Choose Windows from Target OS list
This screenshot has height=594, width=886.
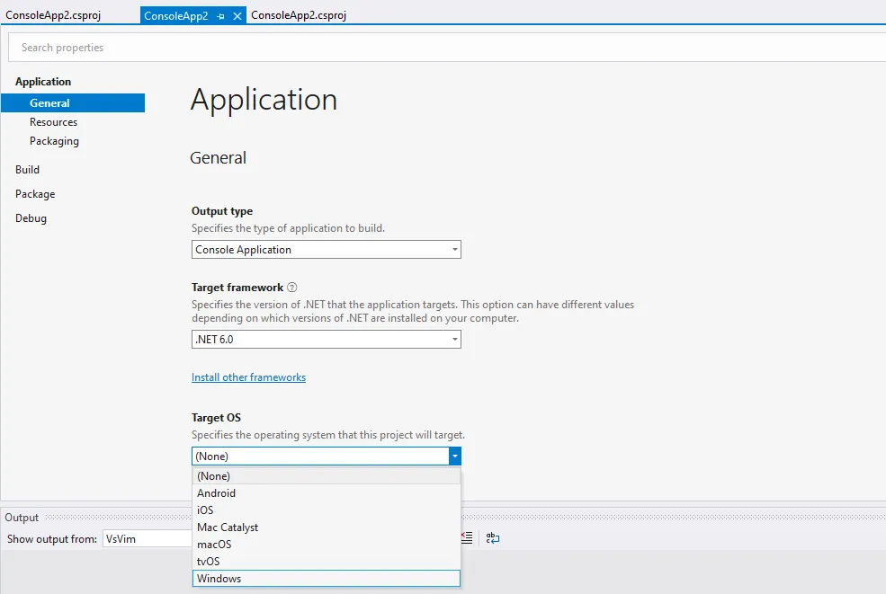[219, 579]
